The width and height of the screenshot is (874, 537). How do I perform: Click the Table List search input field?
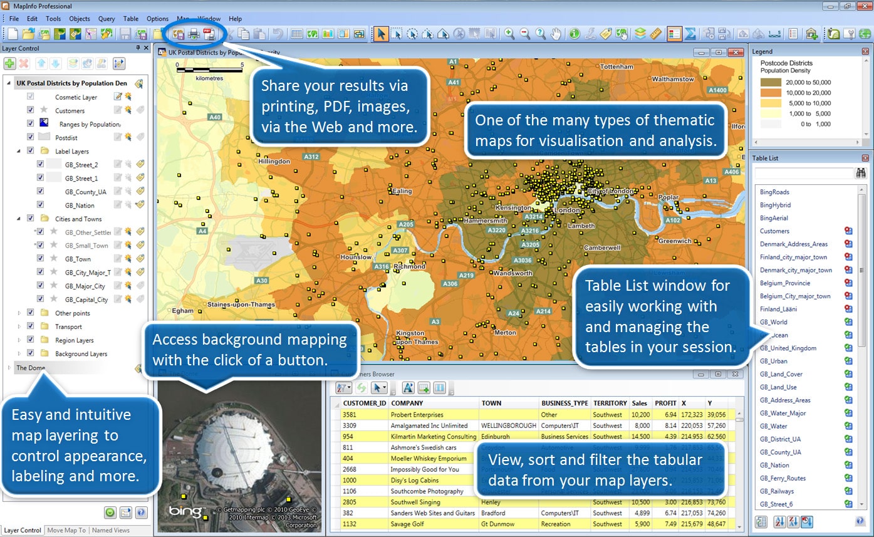pos(804,173)
